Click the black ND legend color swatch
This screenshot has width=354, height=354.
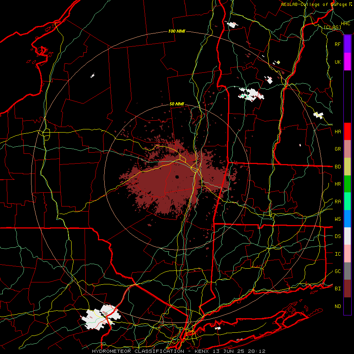click(x=347, y=306)
